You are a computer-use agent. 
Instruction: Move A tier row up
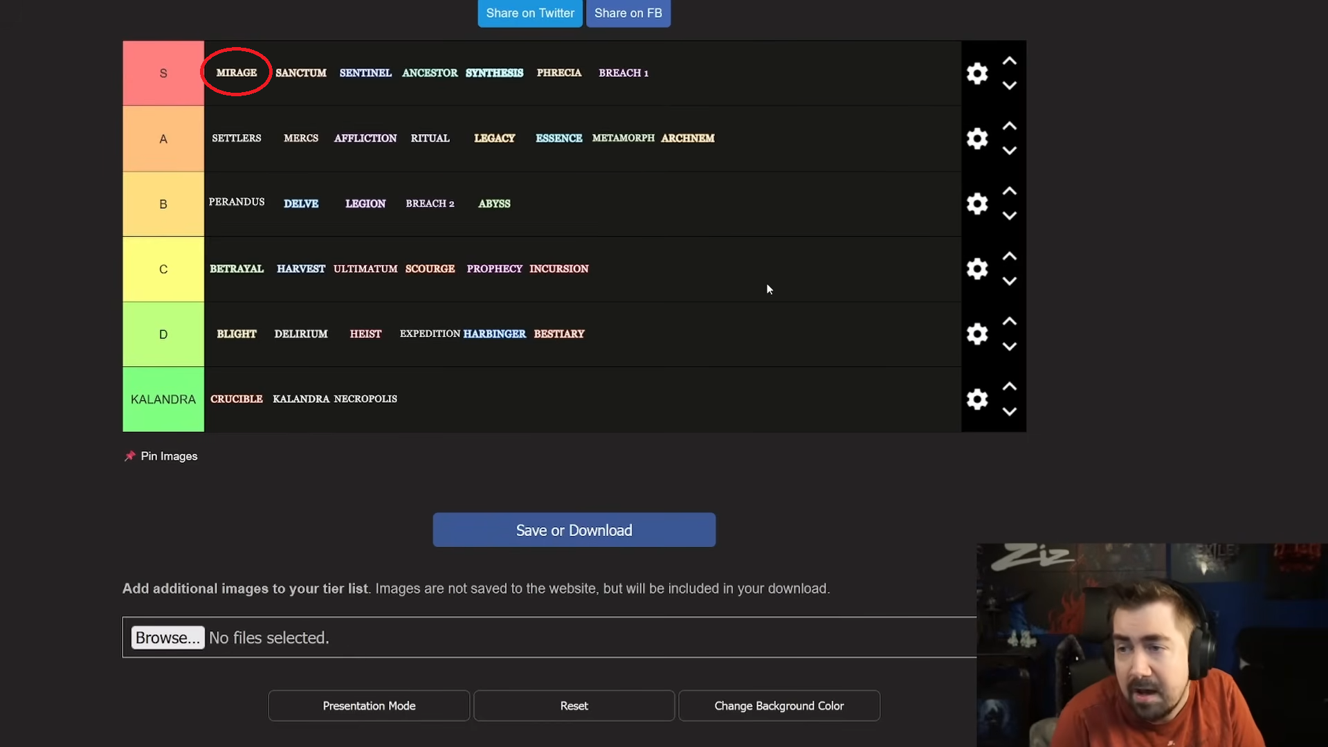tap(1010, 126)
